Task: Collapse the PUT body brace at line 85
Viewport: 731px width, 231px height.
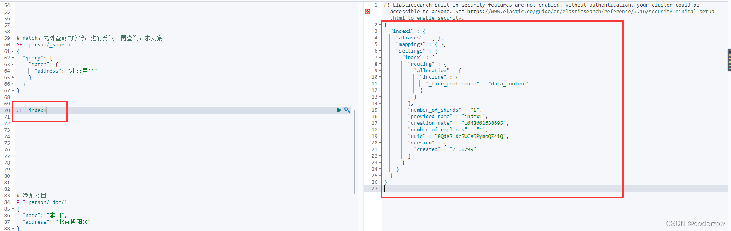Action: click(12, 209)
